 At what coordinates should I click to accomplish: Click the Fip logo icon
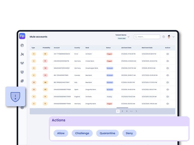22,36
